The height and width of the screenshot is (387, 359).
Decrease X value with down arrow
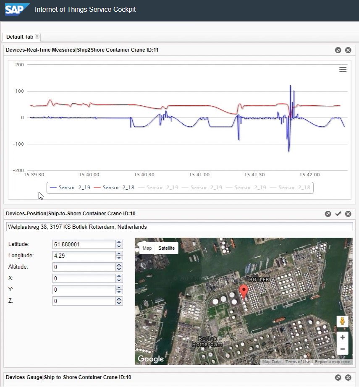tap(119, 280)
